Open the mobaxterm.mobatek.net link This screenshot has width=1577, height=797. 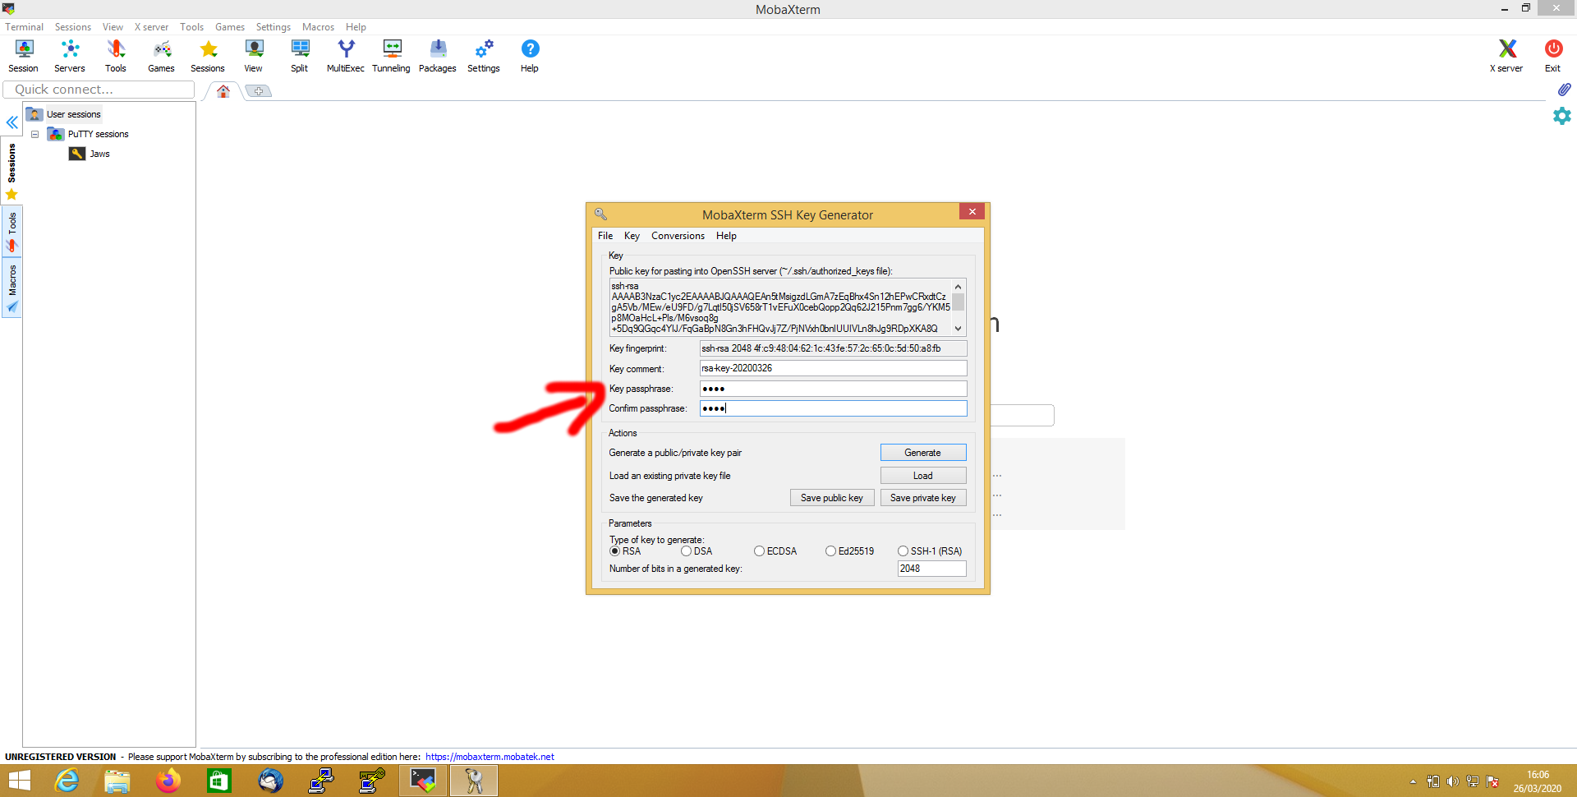490,757
